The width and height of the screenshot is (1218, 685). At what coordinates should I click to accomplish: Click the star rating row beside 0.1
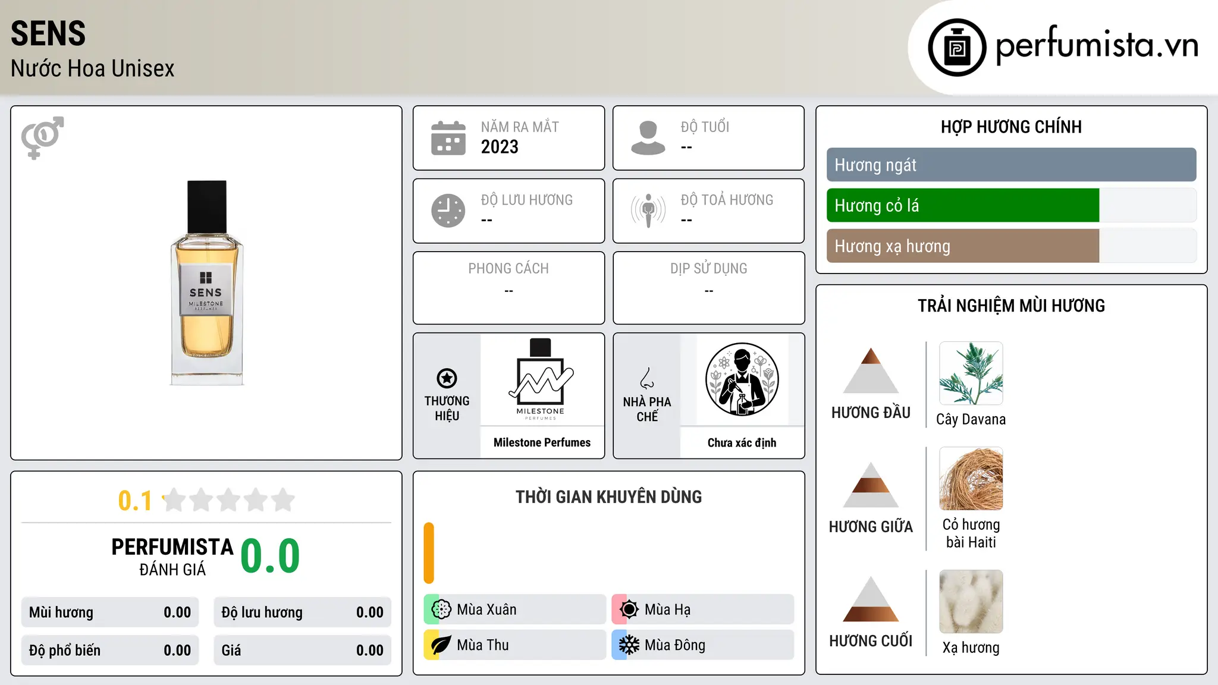228,500
